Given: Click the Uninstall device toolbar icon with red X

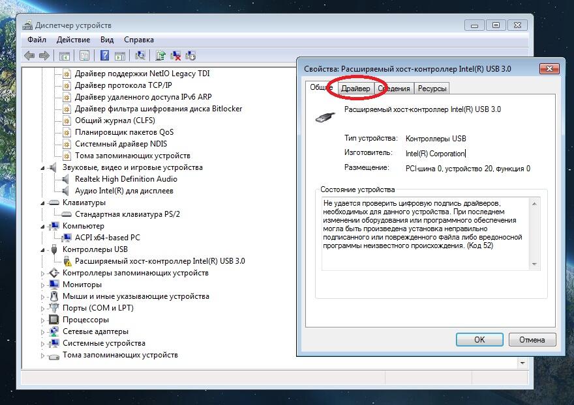Looking at the screenshot, I should click(x=175, y=55).
